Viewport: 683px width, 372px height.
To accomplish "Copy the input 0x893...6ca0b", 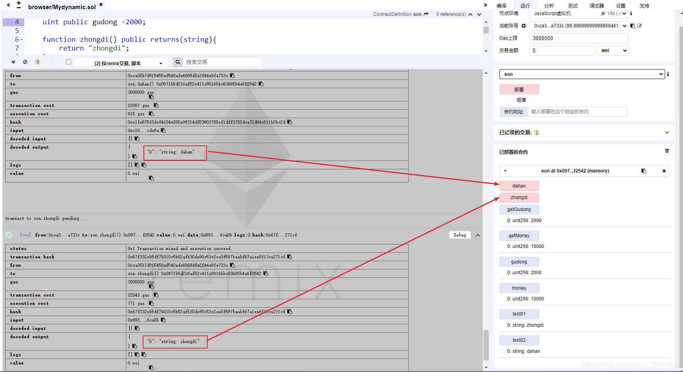I will click(163, 320).
